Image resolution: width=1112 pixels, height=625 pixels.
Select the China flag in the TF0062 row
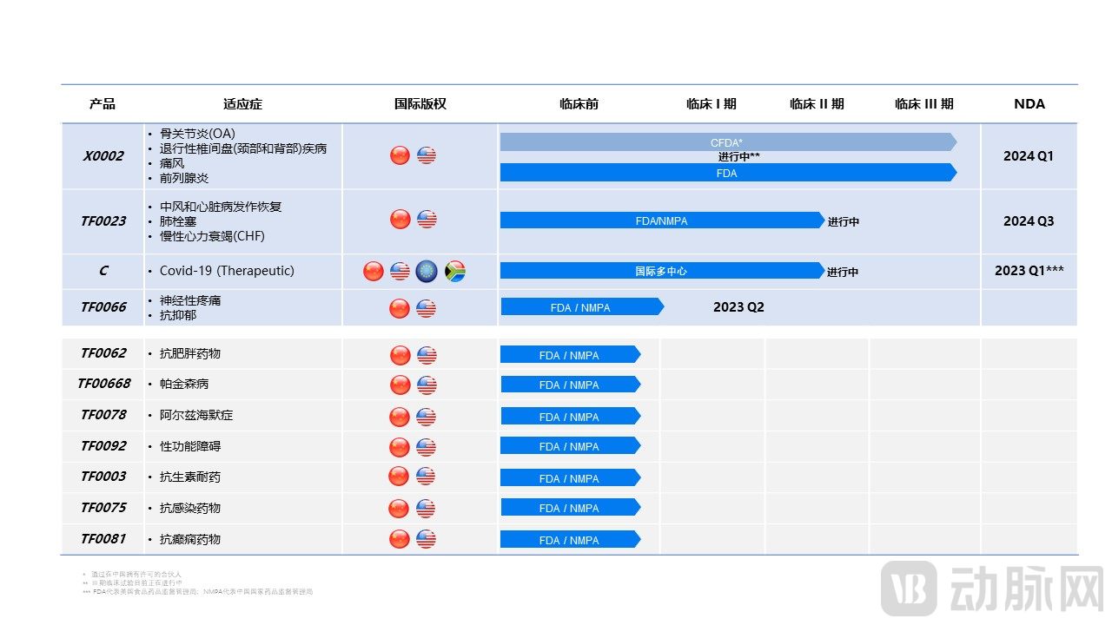click(399, 354)
